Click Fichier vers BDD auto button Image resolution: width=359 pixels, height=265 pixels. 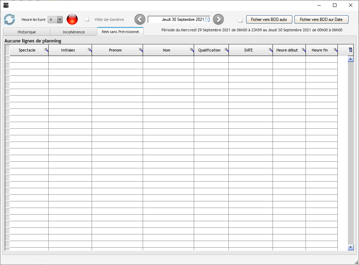pos(269,19)
